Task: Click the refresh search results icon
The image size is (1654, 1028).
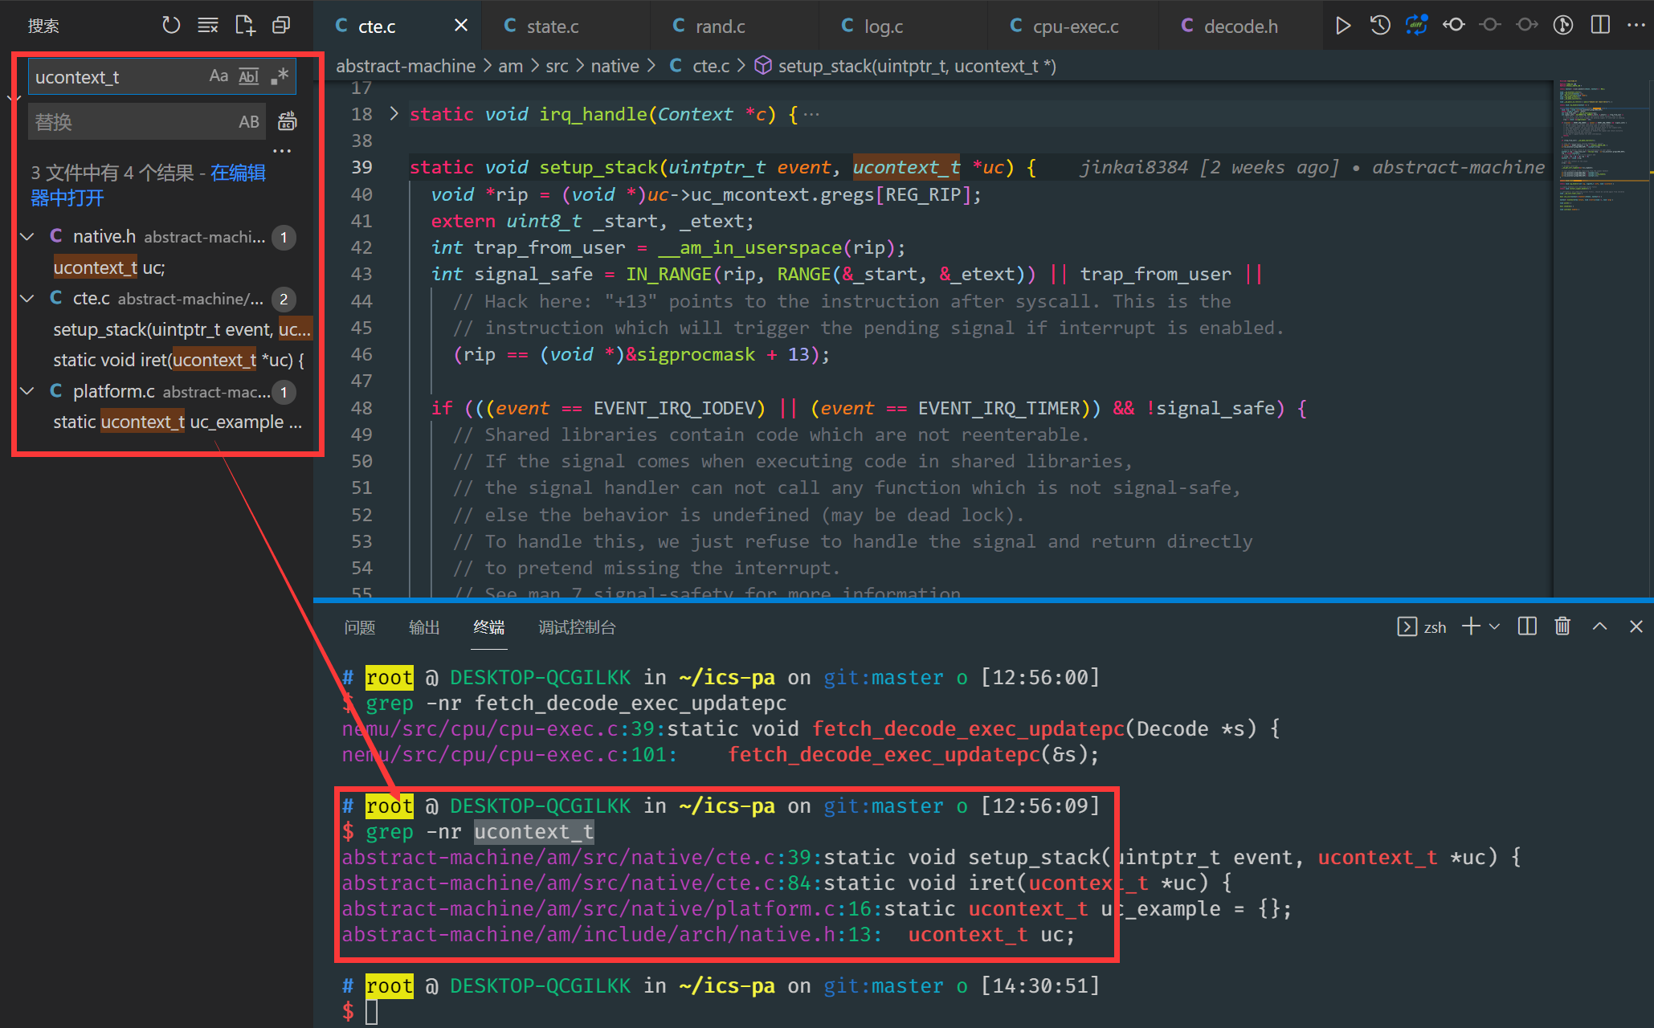Action: pyautogui.click(x=171, y=25)
